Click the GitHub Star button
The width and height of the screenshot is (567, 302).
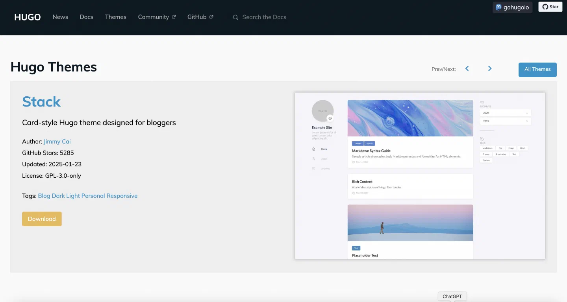click(550, 7)
